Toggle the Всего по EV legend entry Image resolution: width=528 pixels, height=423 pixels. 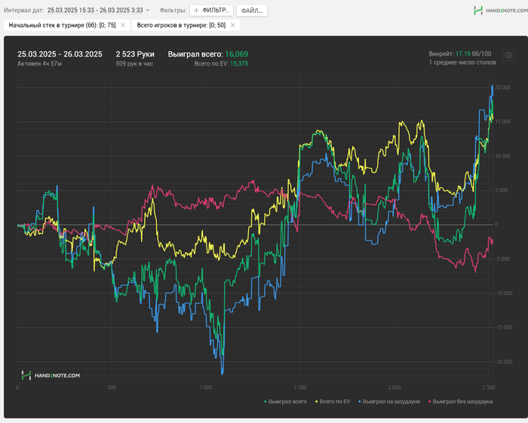(333, 401)
